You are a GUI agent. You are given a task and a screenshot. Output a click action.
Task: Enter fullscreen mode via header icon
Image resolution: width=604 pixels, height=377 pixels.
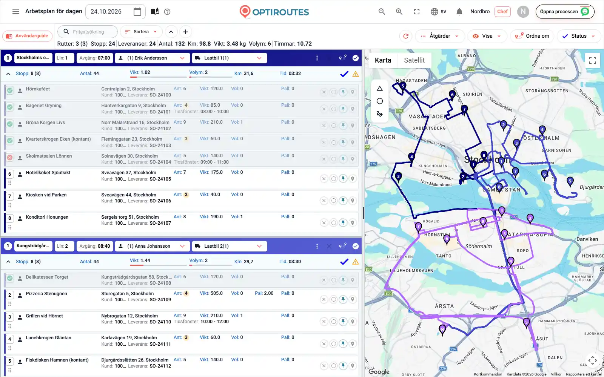tap(417, 12)
